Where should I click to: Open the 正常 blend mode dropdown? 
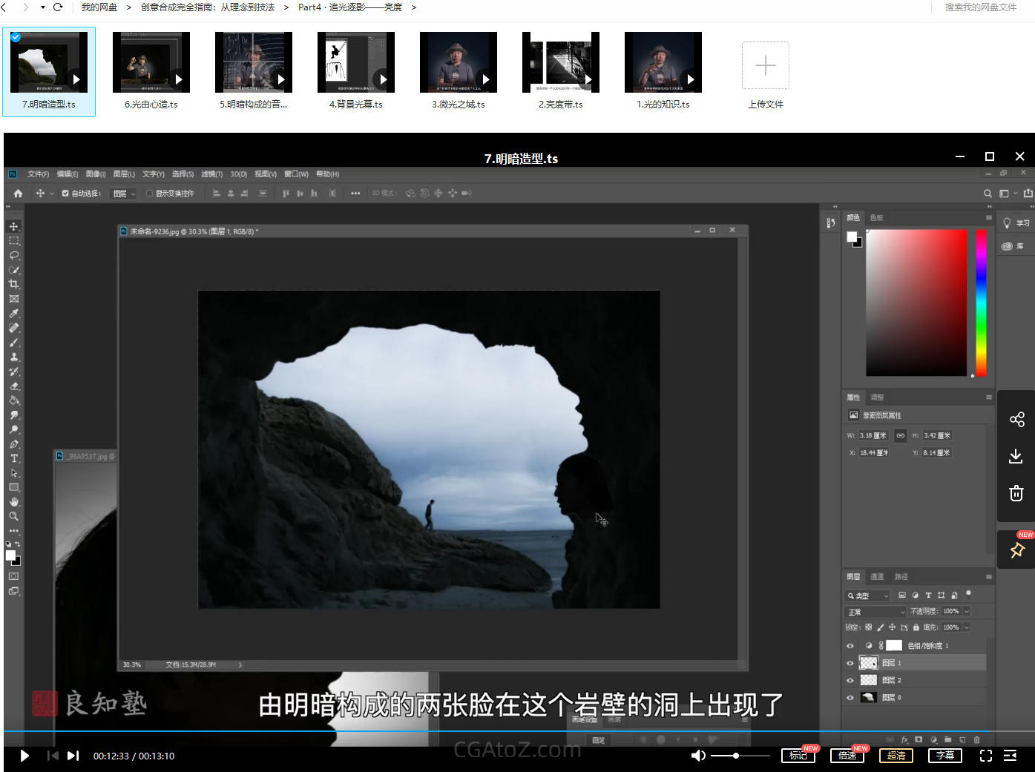tap(875, 612)
